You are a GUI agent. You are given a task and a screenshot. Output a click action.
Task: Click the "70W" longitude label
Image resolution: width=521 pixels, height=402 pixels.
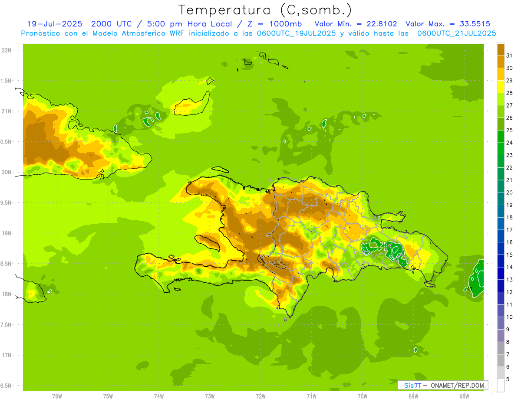[363, 396]
